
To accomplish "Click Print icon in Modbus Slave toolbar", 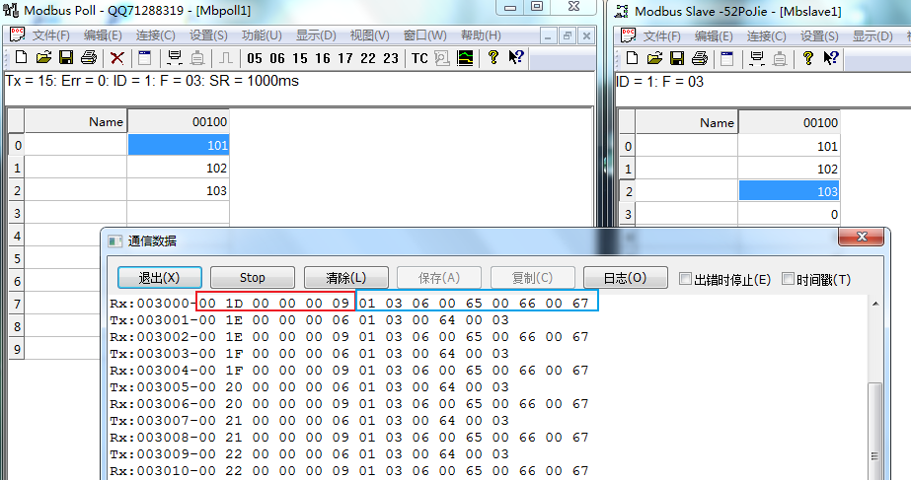I will pos(700,58).
